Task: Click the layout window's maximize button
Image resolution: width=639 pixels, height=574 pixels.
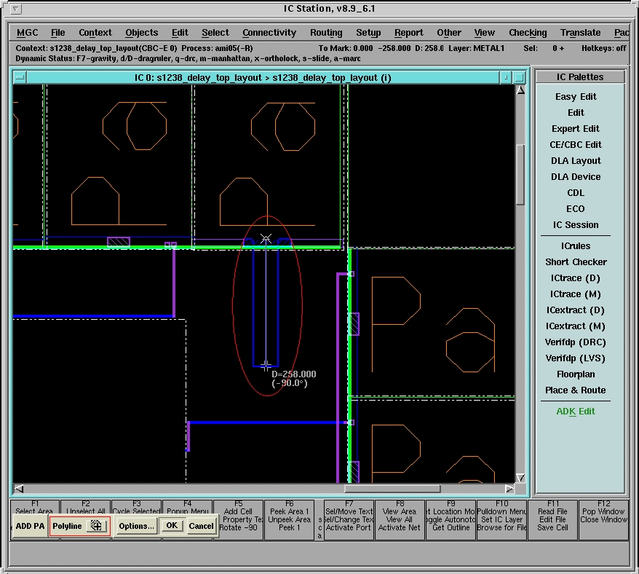Action: pos(519,78)
